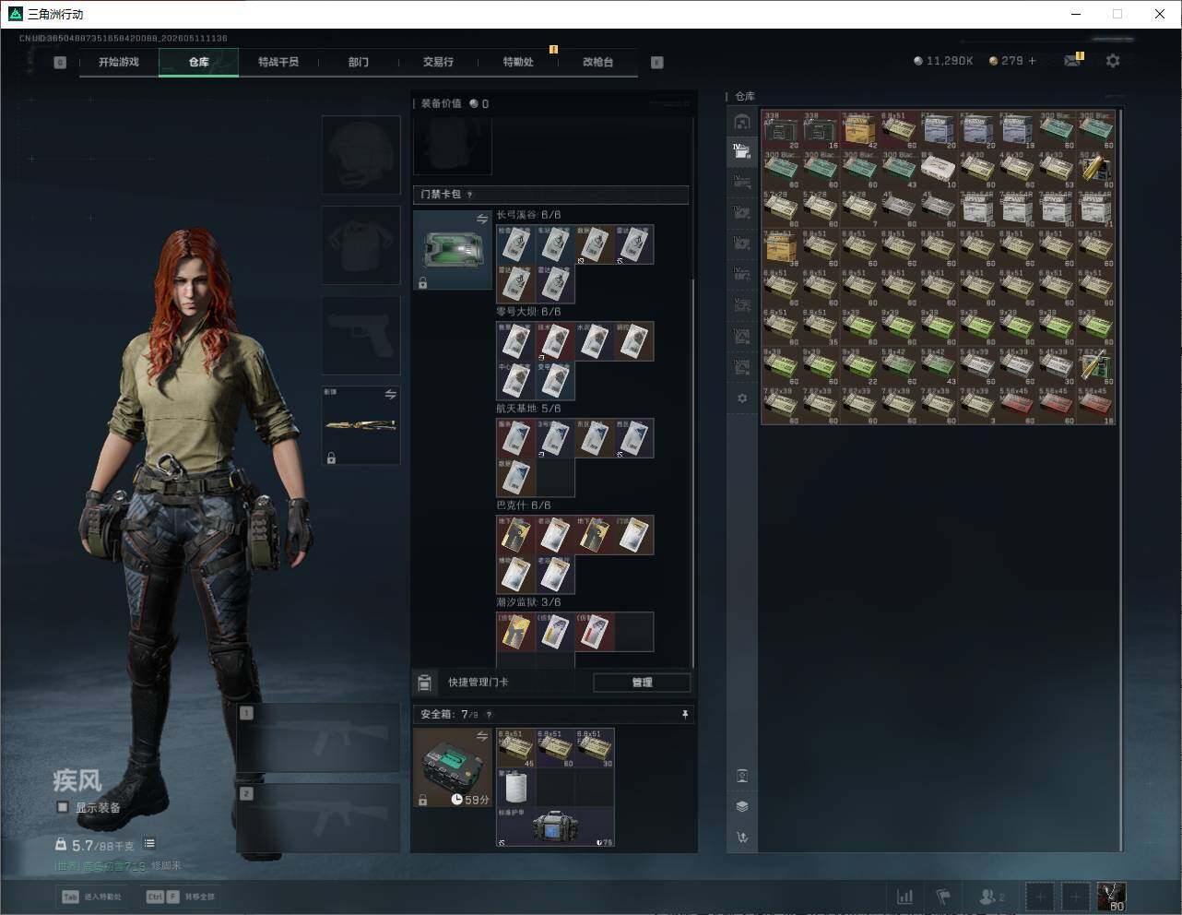Select the highlighted IV stash box icon
This screenshot has width=1182, height=915.
coord(742,151)
